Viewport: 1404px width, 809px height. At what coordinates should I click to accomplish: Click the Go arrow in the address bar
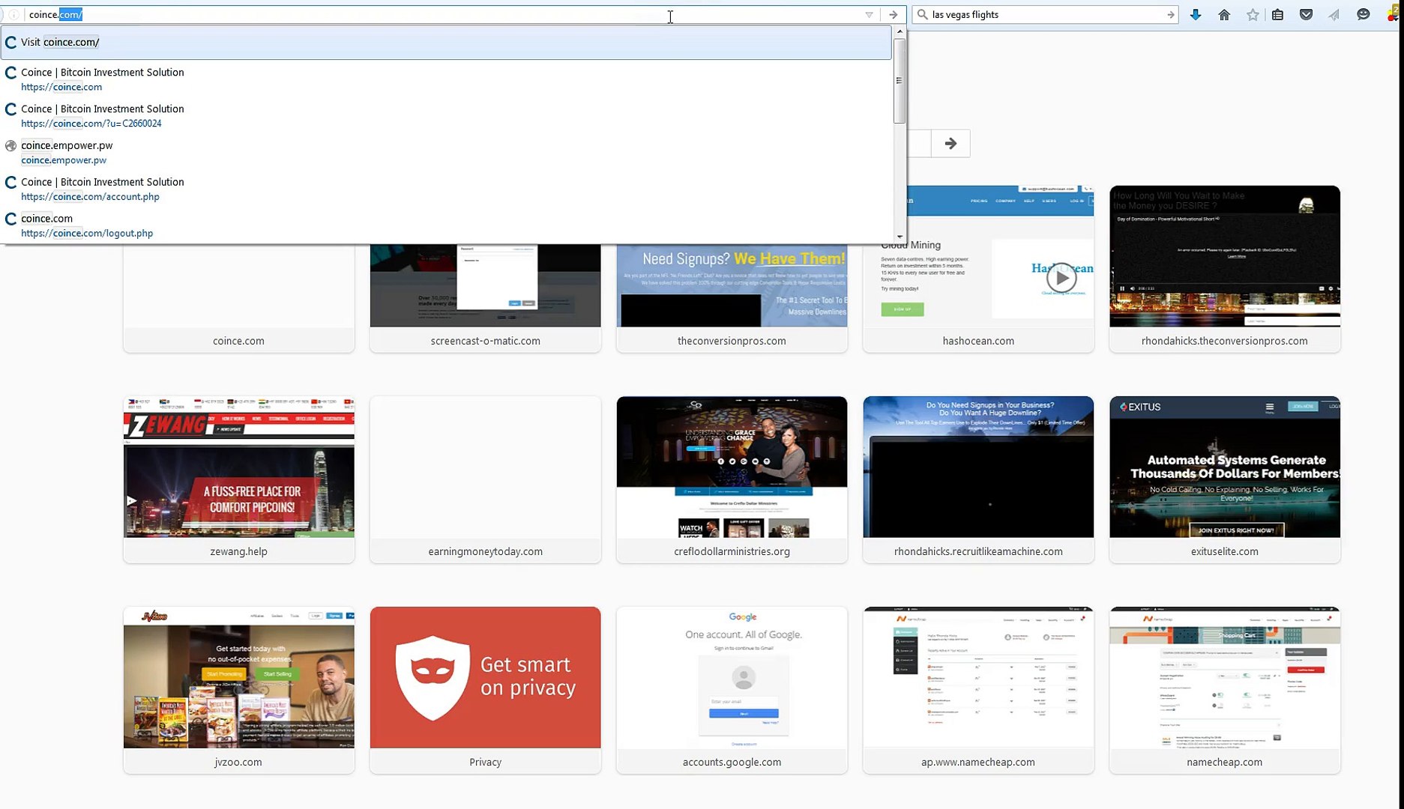(893, 15)
